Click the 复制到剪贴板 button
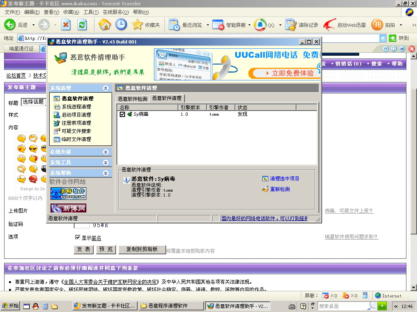This screenshot has height=312, width=417. point(142,249)
